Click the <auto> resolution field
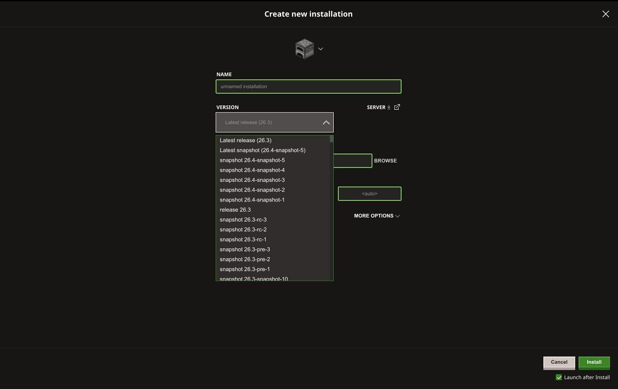Viewport: 618px width, 389px height. pos(369,194)
